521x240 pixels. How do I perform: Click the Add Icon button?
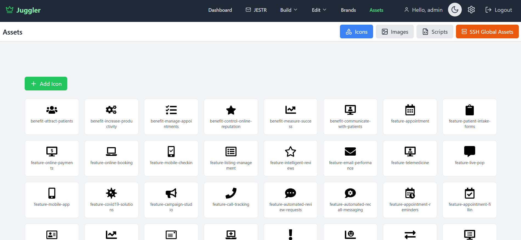coord(46,84)
